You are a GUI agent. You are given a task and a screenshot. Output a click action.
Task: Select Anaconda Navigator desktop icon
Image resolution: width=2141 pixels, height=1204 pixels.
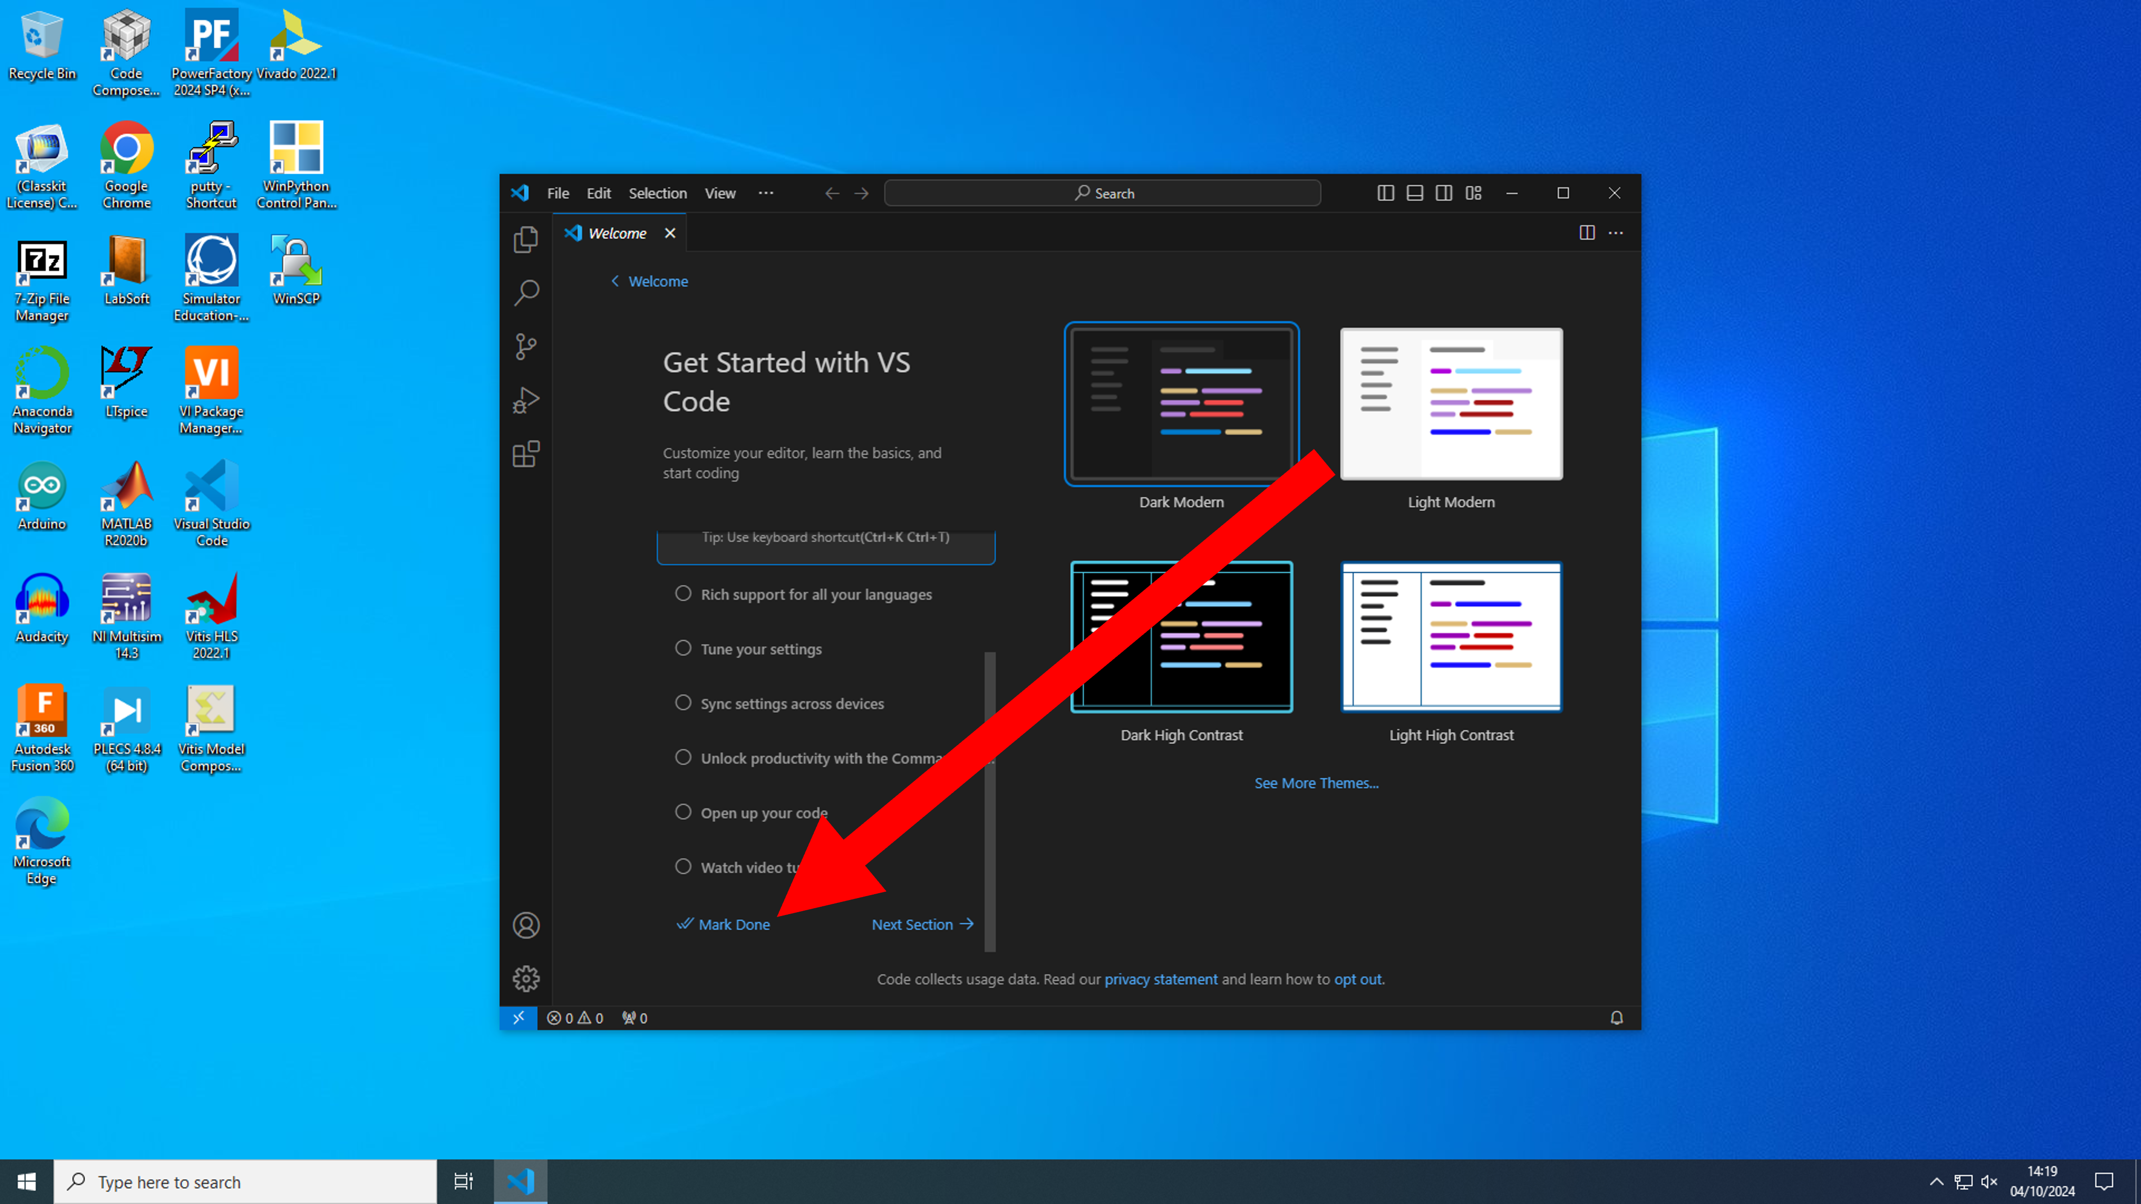click(41, 391)
